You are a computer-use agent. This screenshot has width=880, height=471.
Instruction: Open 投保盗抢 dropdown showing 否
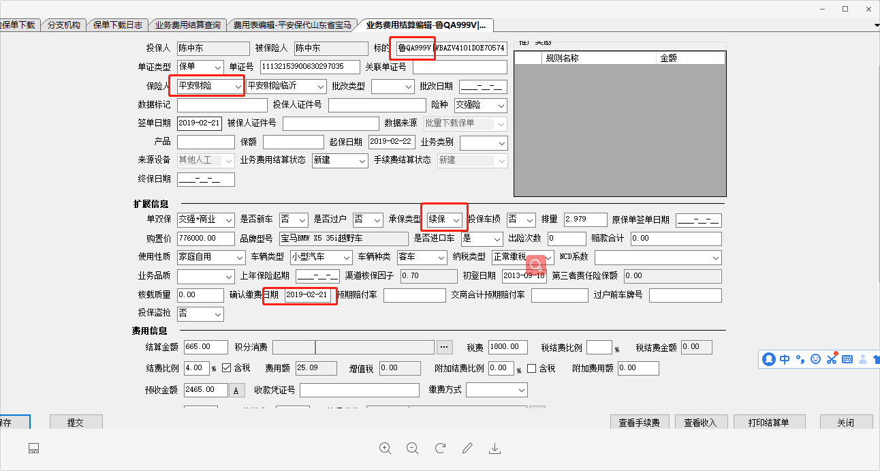(x=200, y=314)
